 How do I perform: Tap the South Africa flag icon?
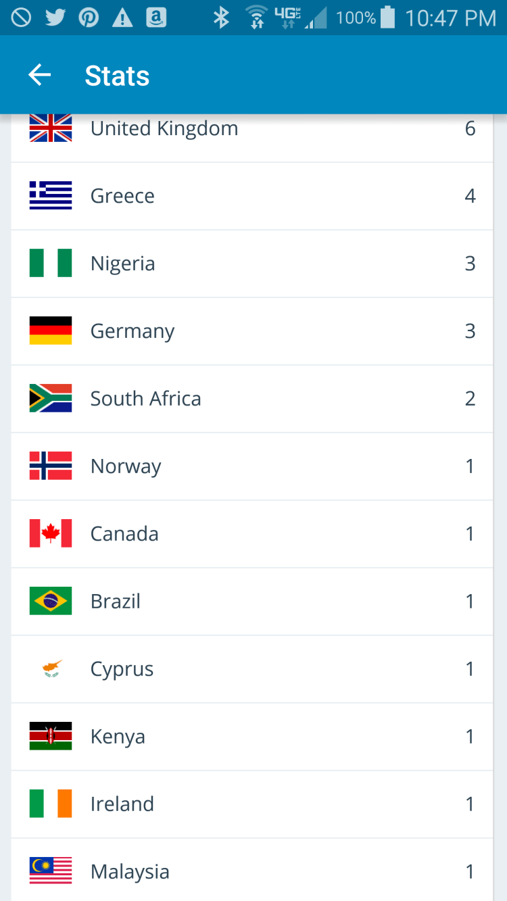[x=51, y=398]
